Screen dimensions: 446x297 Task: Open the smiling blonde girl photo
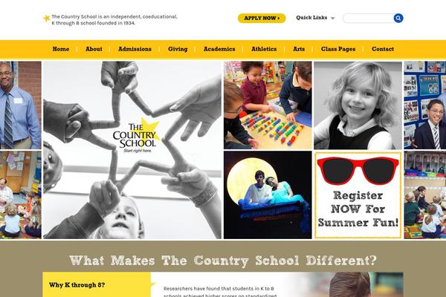358,105
